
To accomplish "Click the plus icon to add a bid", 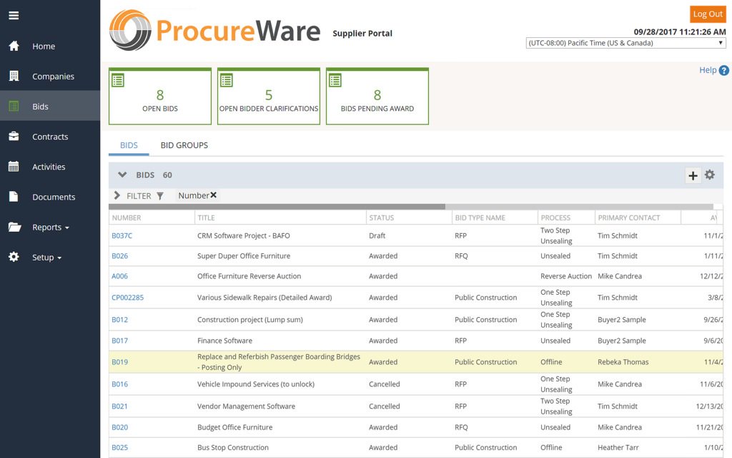I will tap(693, 176).
